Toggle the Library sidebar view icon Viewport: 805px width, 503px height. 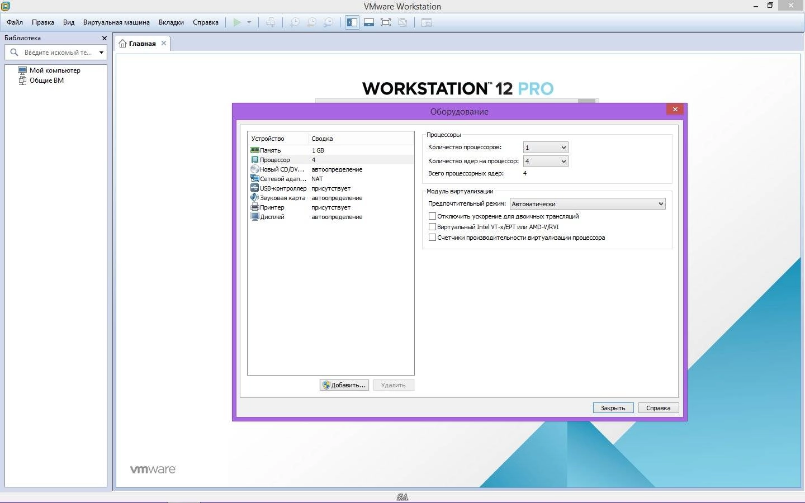[x=352, y=22]
